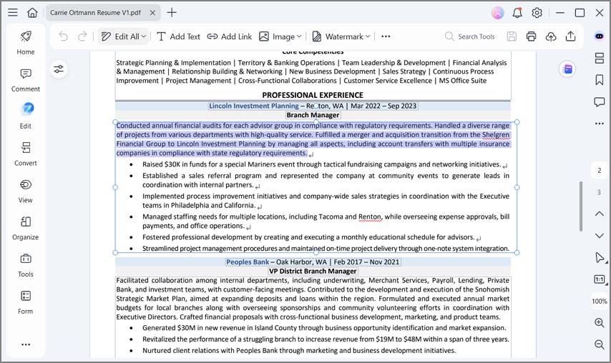
Task: Click the Search Tools field
Action: coord(470,36)
